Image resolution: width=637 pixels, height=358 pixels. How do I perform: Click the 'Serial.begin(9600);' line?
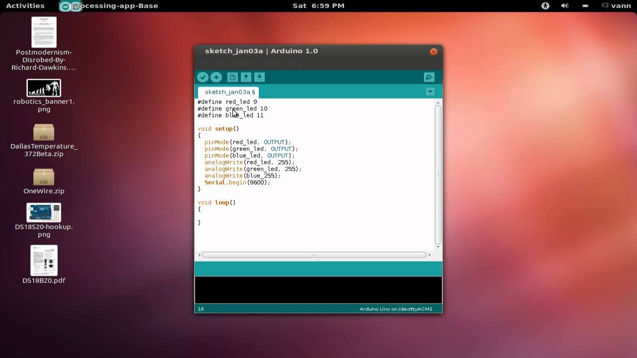click(x=237, y=182)
